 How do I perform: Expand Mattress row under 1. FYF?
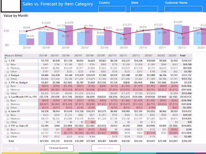[x=8, y=68]
